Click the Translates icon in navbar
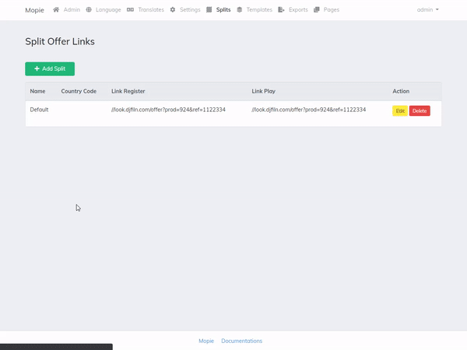The image size is (467, 350). click(x=130, y=10)
